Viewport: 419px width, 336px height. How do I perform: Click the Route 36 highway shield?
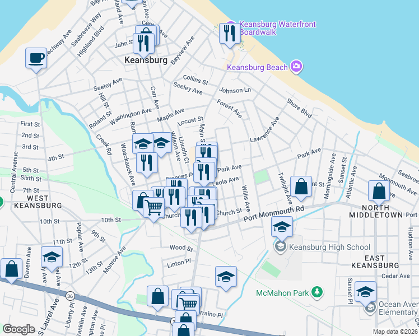click(70, 296)
